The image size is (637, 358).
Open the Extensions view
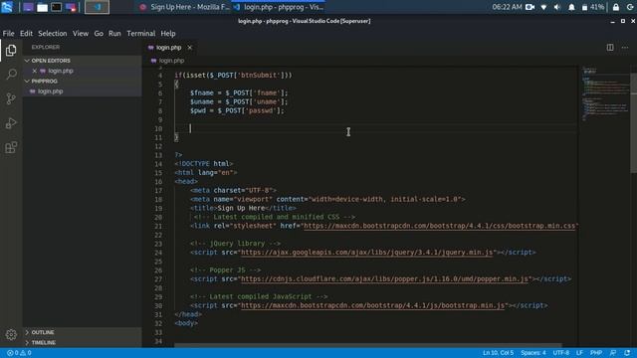[11, 147]
